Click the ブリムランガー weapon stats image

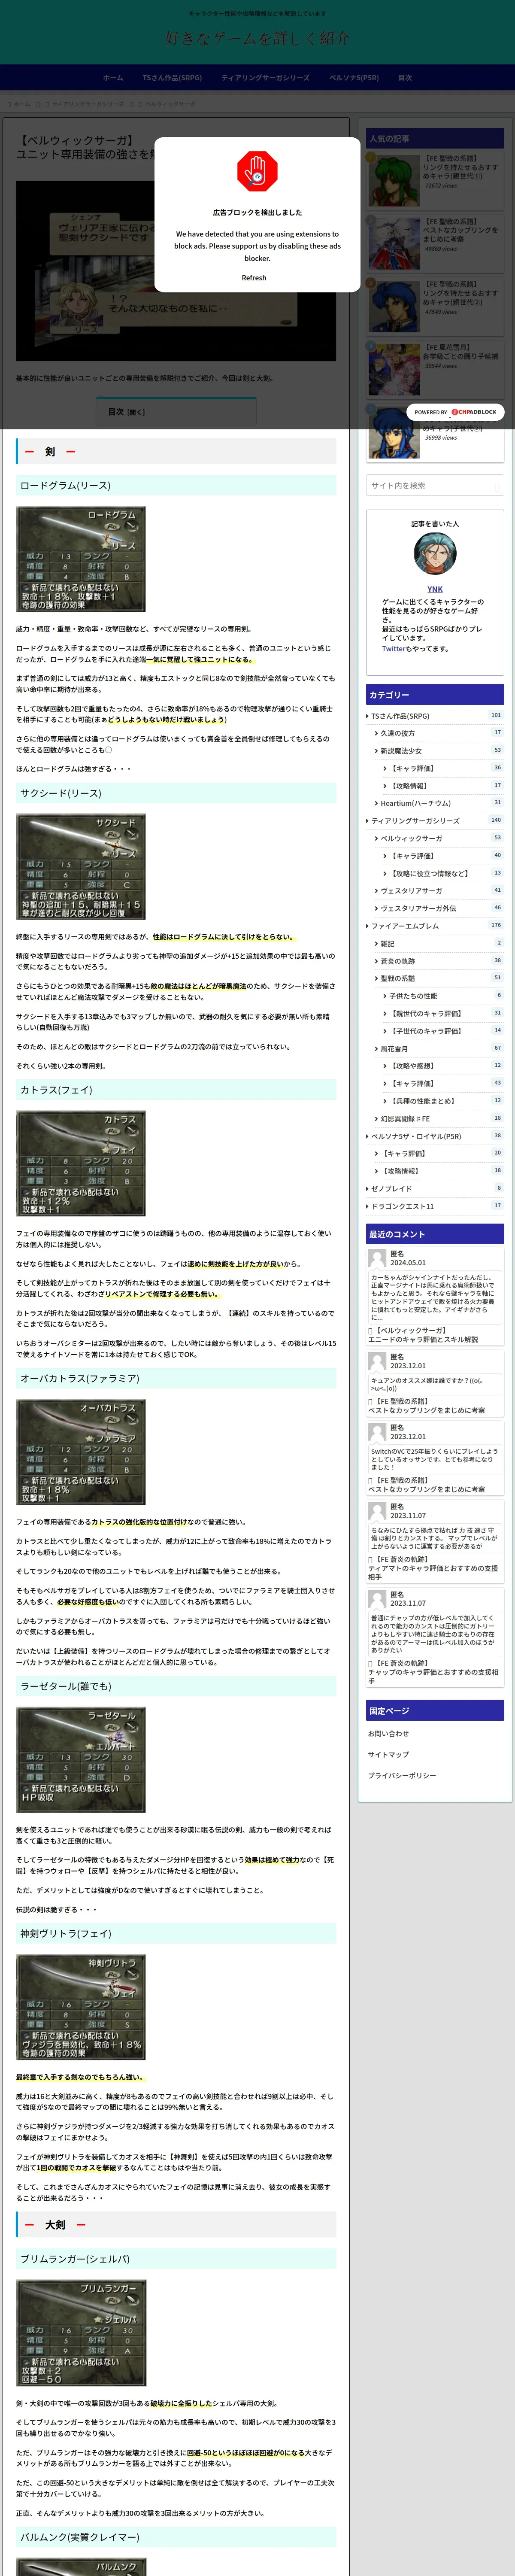pos(81,2333)
